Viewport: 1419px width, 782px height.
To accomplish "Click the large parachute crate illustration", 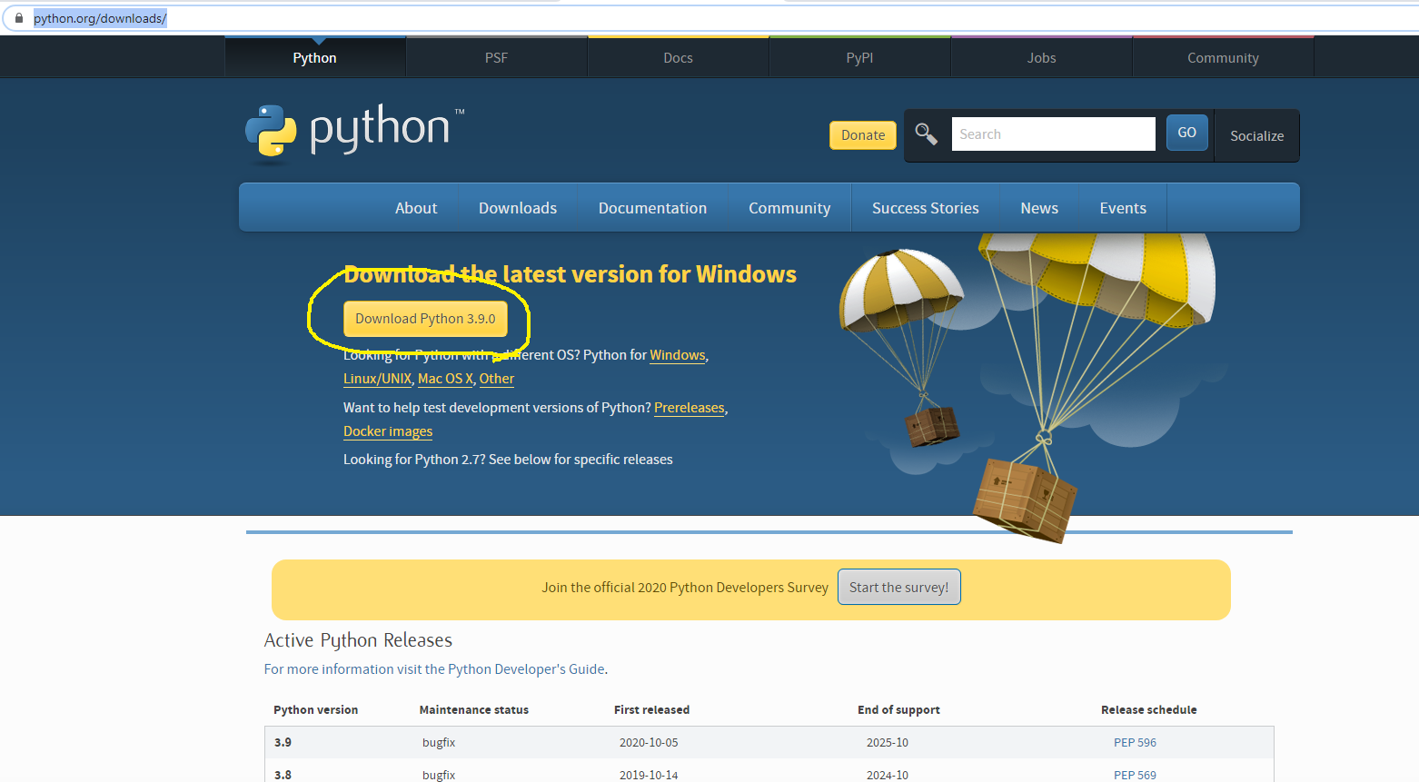I will coord(1025,500).
